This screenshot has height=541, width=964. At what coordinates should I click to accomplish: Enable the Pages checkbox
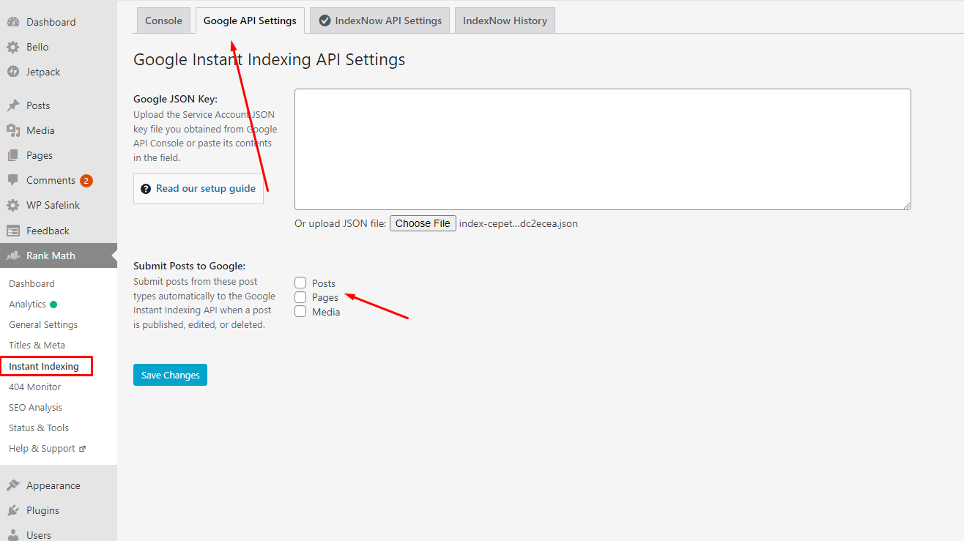tap(300, 297)
